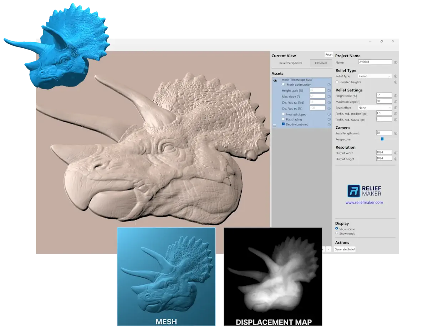Select the Show result radio button
This screenshot has width=428, height=333.
336,233
